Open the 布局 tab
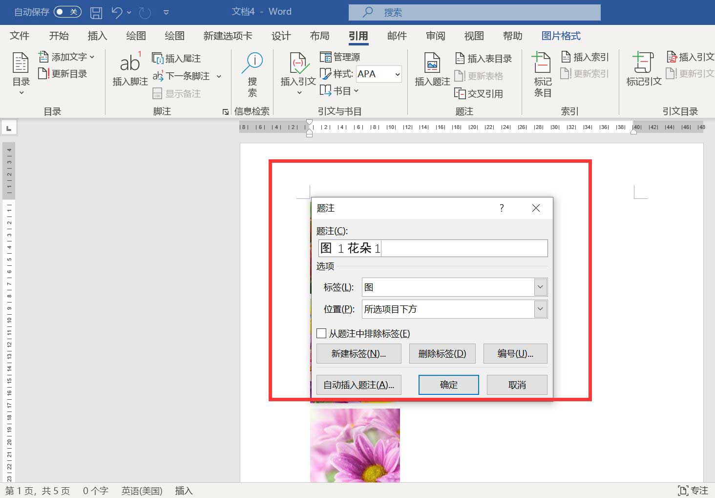The width and height of the screenshot is (715, 498). tap(319, 36)
